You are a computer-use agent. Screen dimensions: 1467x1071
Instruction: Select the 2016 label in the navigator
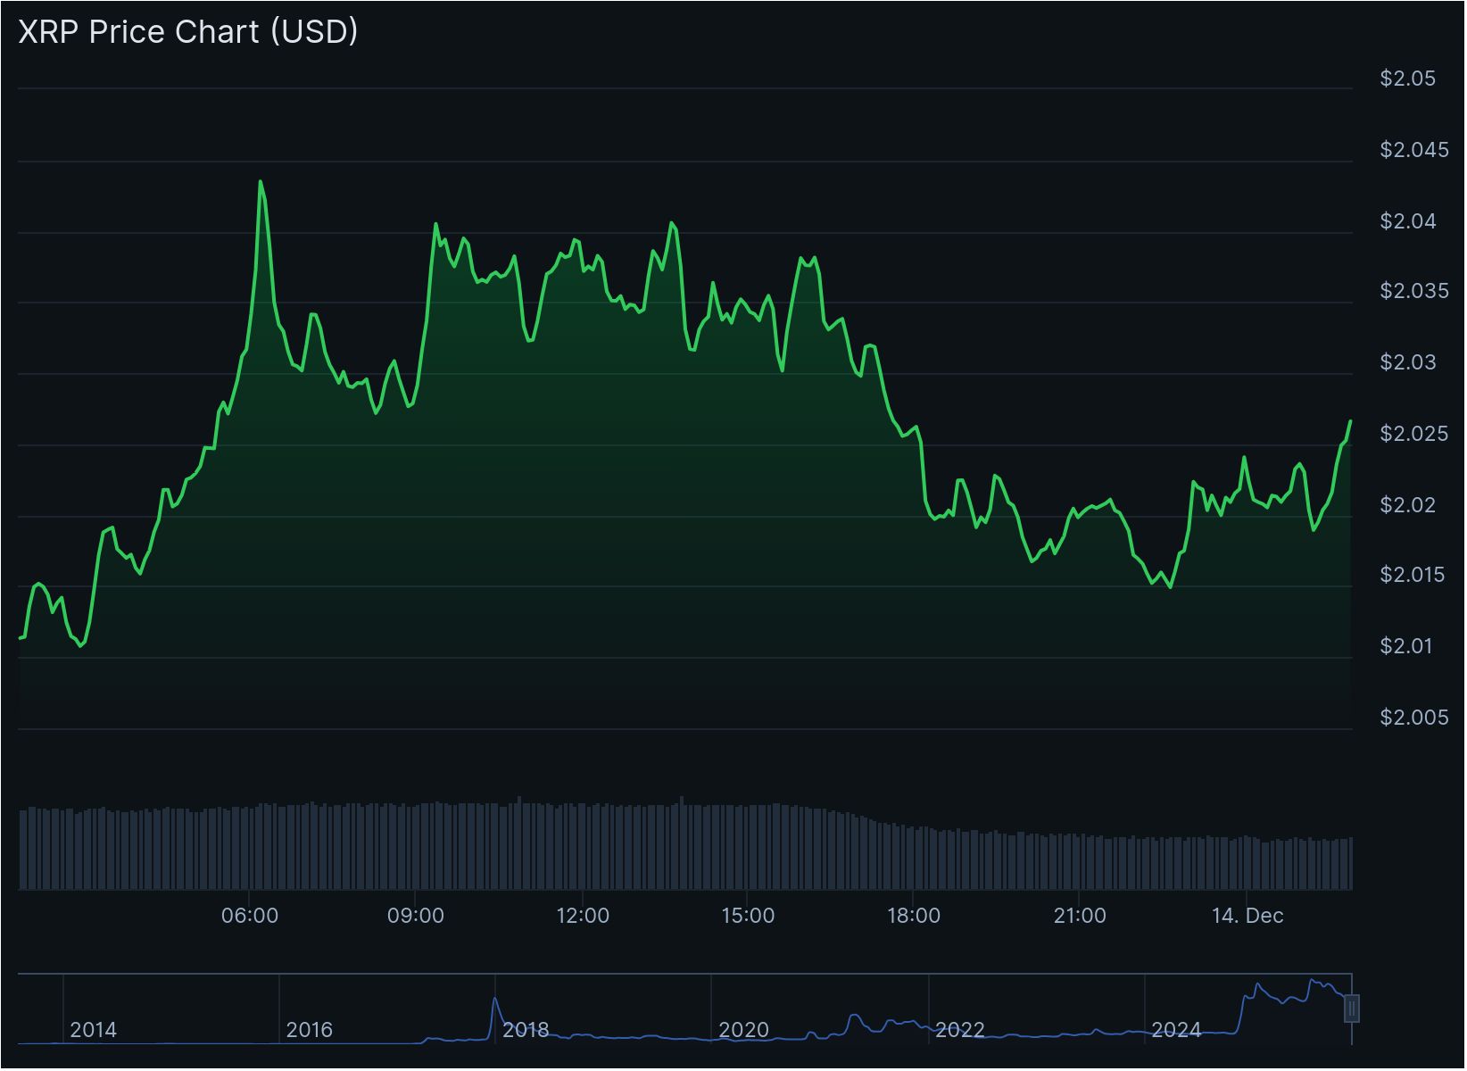point(310,1030)
